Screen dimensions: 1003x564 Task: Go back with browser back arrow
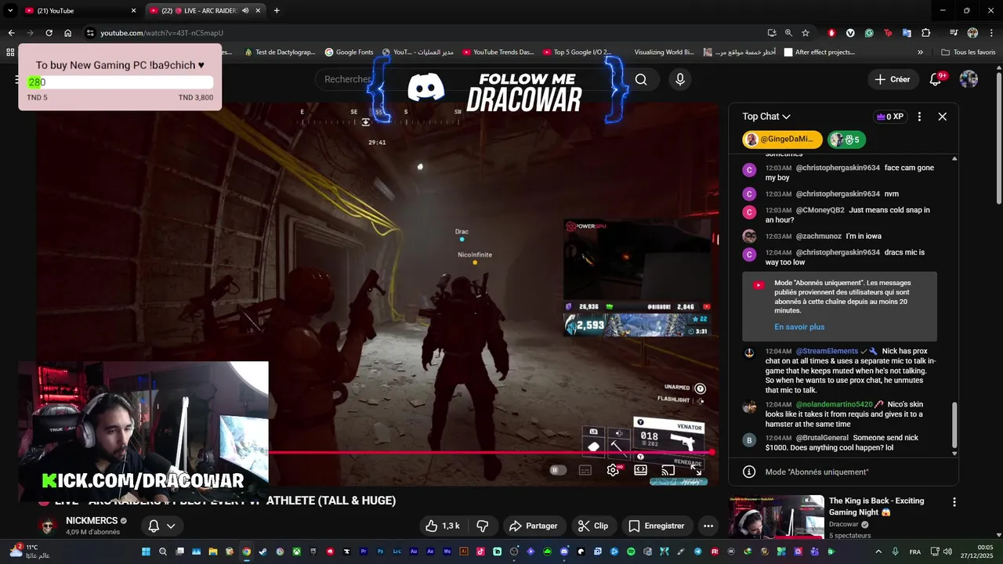(x=11, y=33)
